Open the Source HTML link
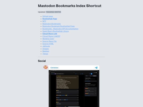 point(48,44)
